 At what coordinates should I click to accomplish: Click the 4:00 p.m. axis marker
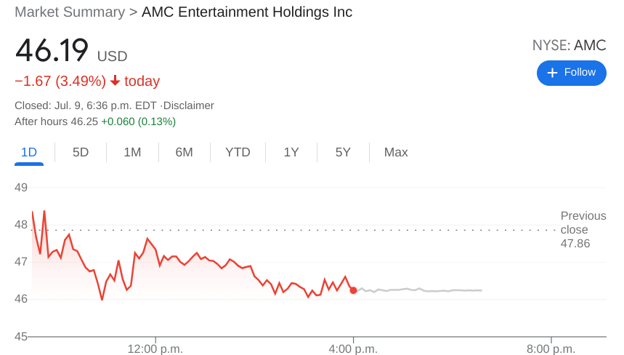click(x=353, y=348)
